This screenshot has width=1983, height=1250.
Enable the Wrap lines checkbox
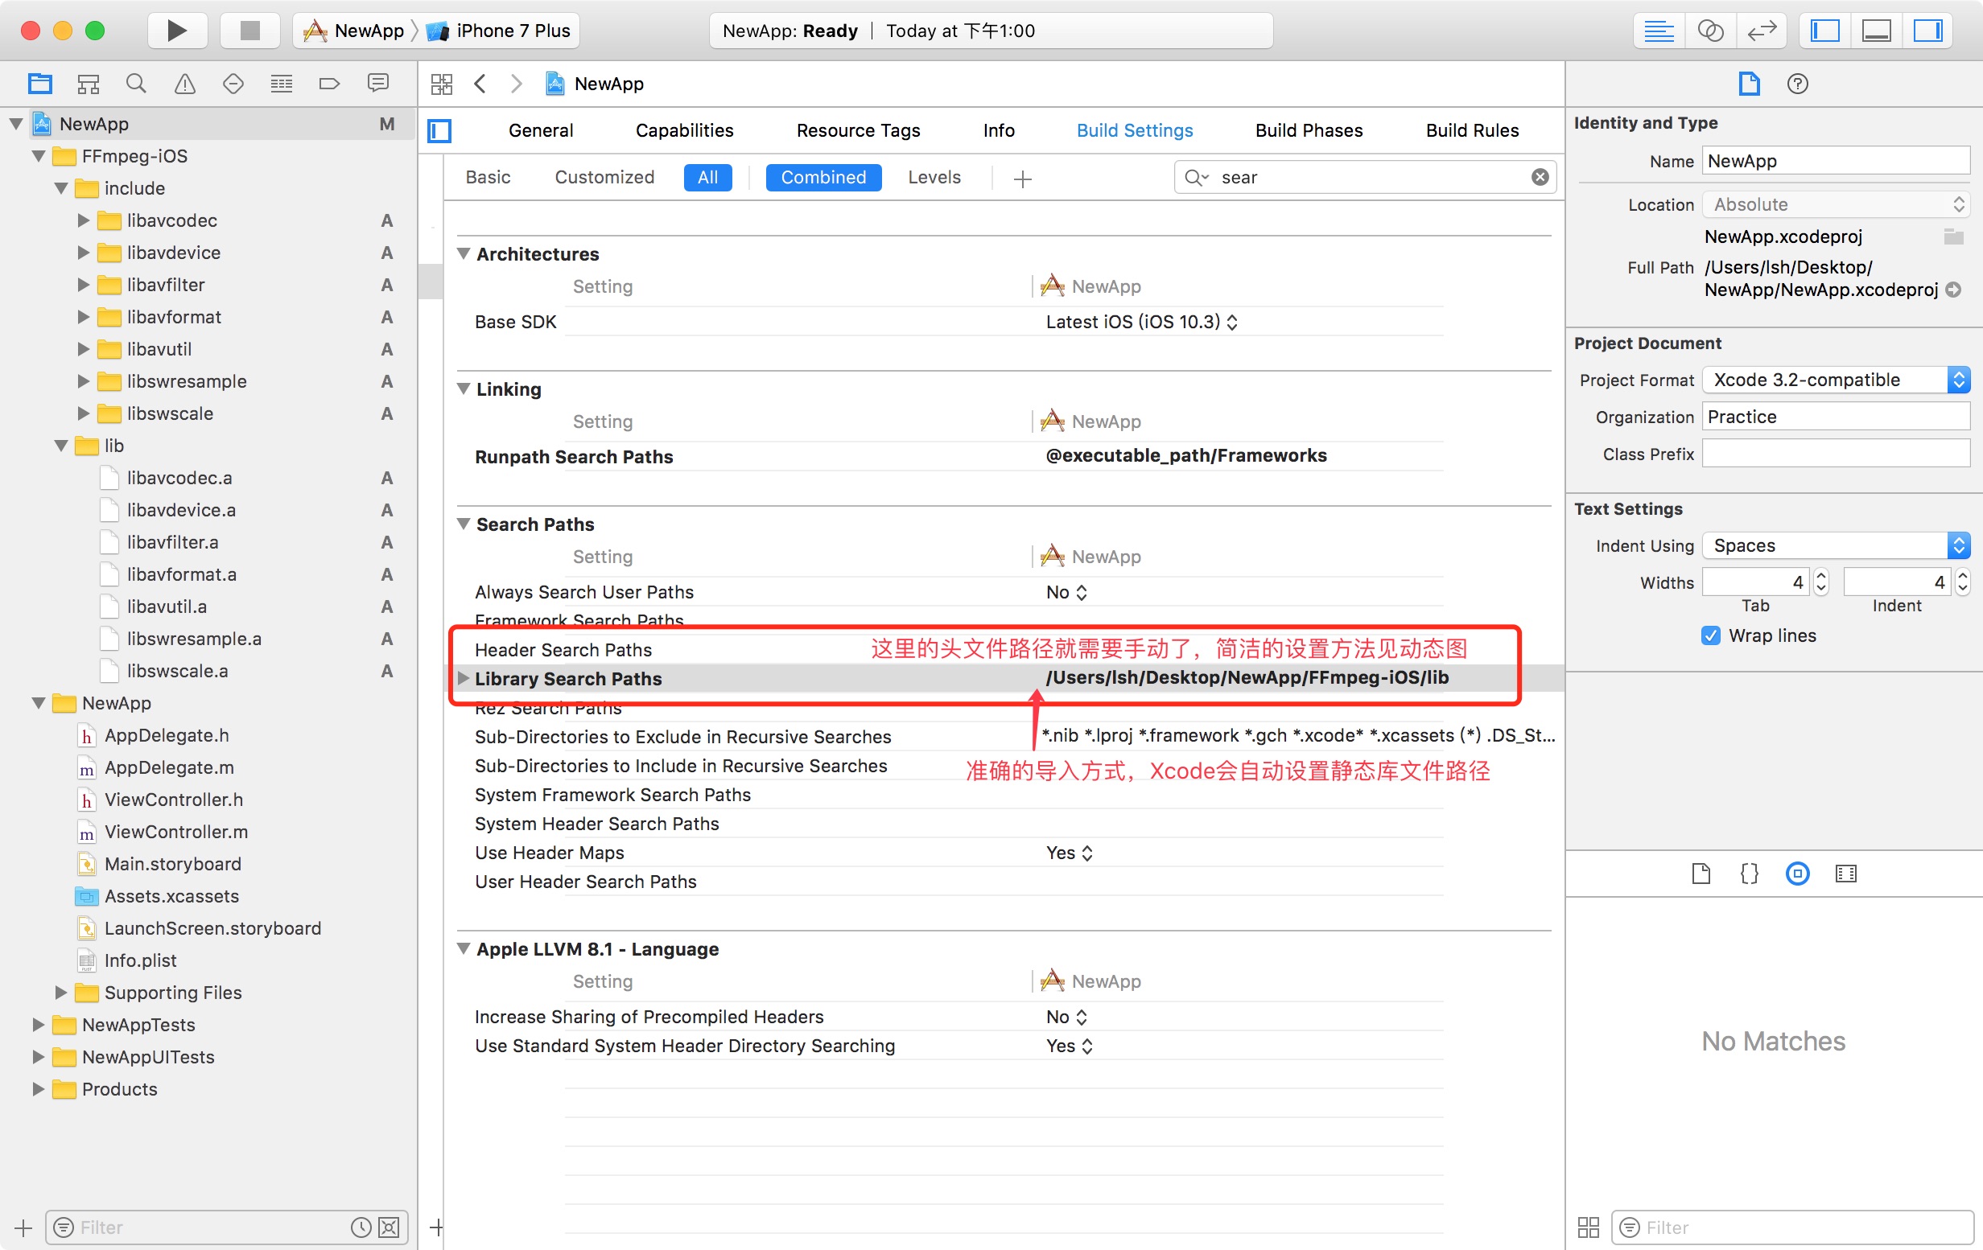click(x=1710, y=635)
